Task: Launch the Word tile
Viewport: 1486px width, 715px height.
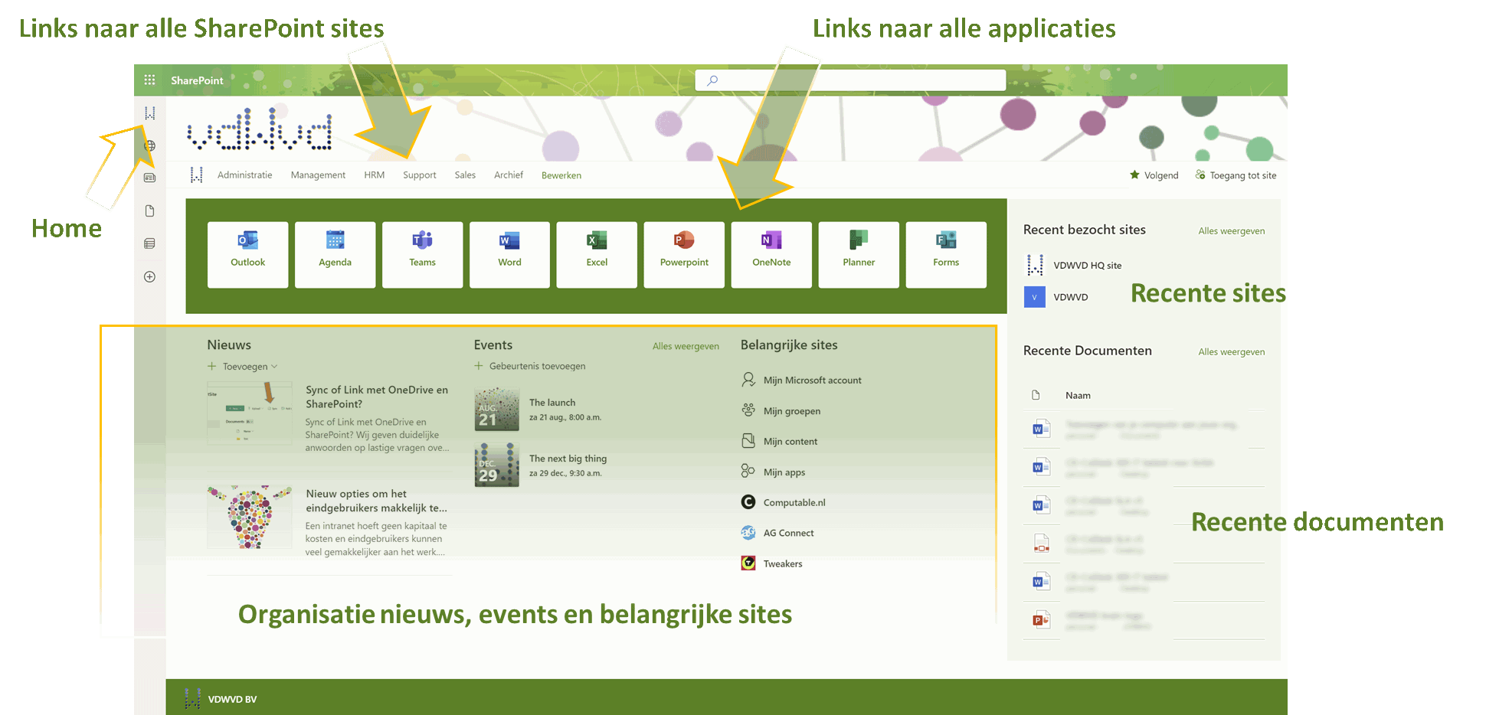Action: (510, 255)
